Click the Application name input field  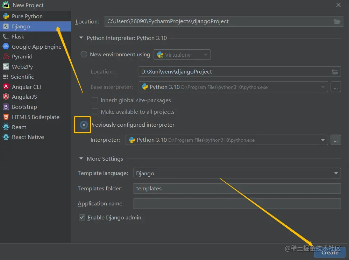tap(237, 204)
